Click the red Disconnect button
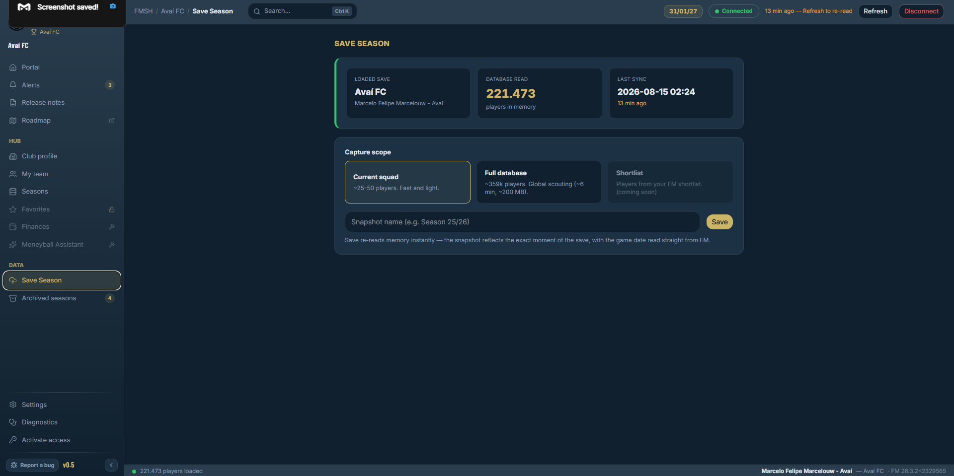 point(921,11)
